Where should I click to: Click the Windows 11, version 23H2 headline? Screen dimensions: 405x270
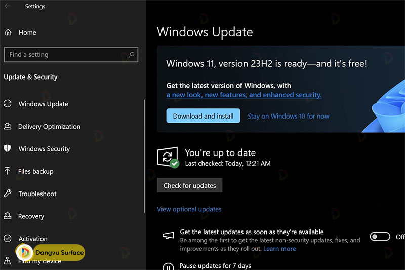point(266,63)
